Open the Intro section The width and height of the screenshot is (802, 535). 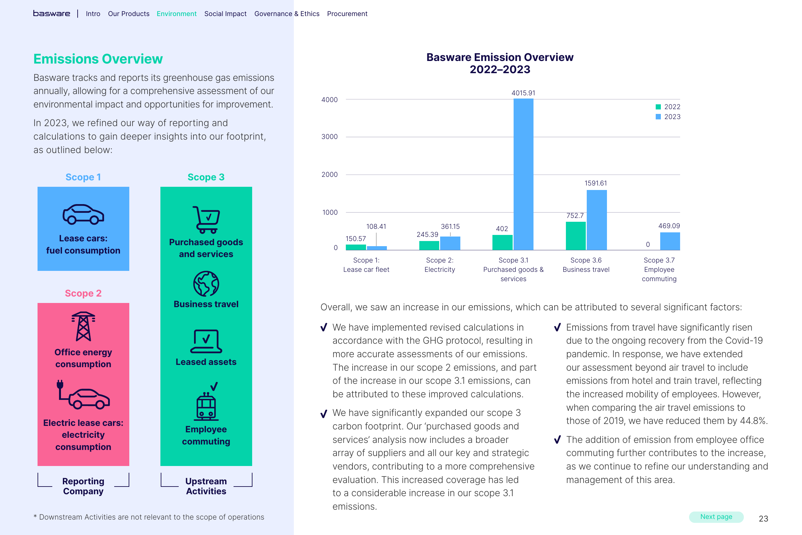pyautogui.click(x=93, y=14)
